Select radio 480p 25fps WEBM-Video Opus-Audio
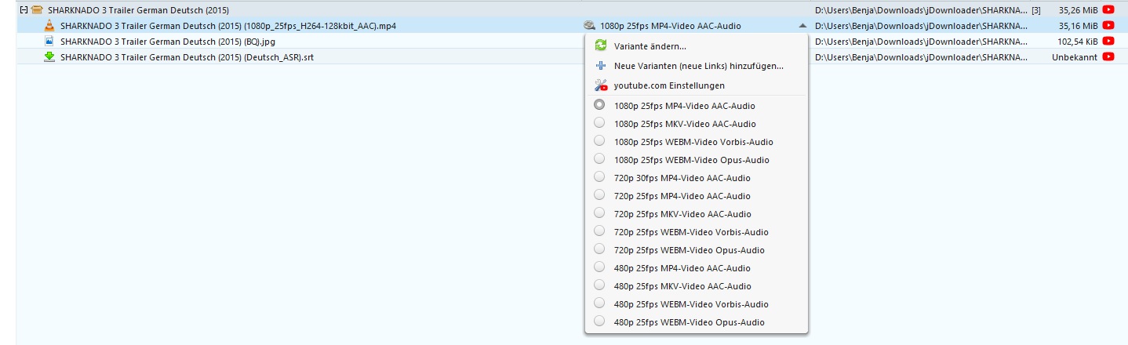1128x345 pixels. click(x=599, y=321)
